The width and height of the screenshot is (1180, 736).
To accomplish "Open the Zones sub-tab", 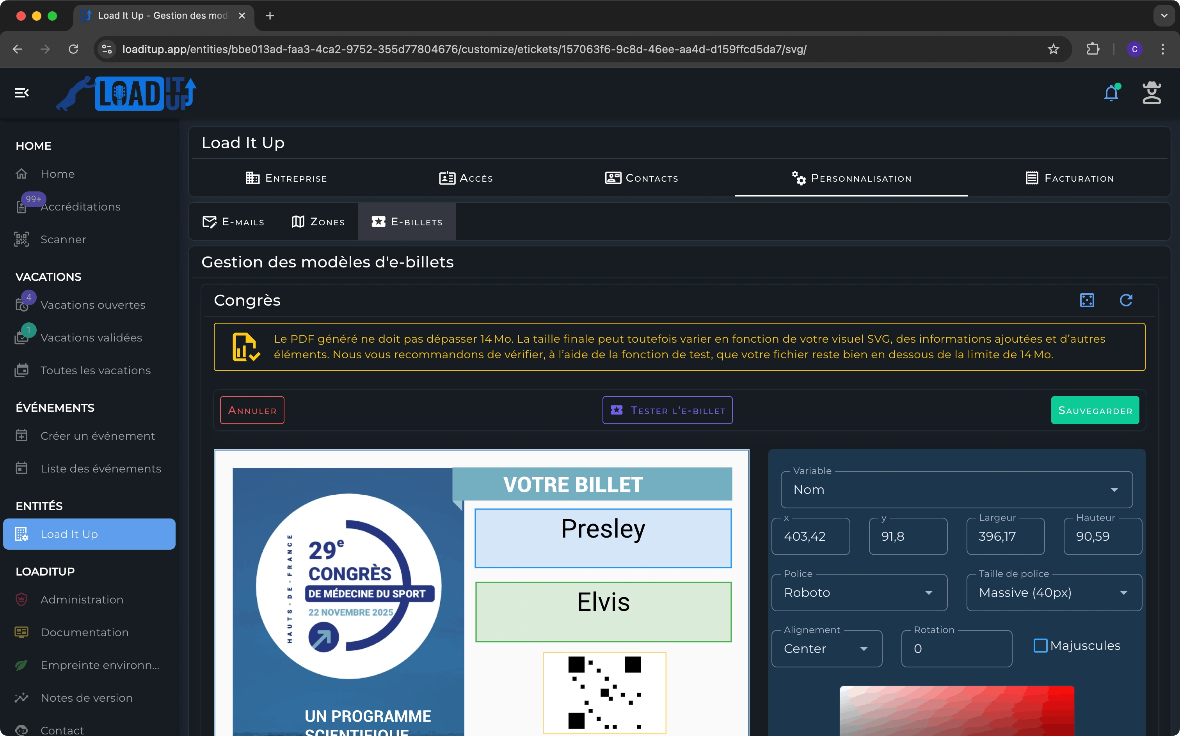I will coord(318,221).
